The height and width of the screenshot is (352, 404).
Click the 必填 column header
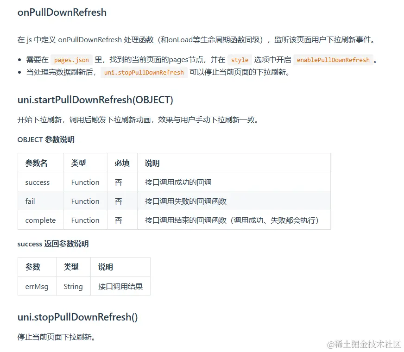click(122, 163)
